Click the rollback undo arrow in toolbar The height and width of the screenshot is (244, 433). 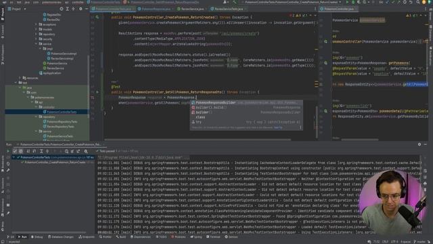click(411, 2)
